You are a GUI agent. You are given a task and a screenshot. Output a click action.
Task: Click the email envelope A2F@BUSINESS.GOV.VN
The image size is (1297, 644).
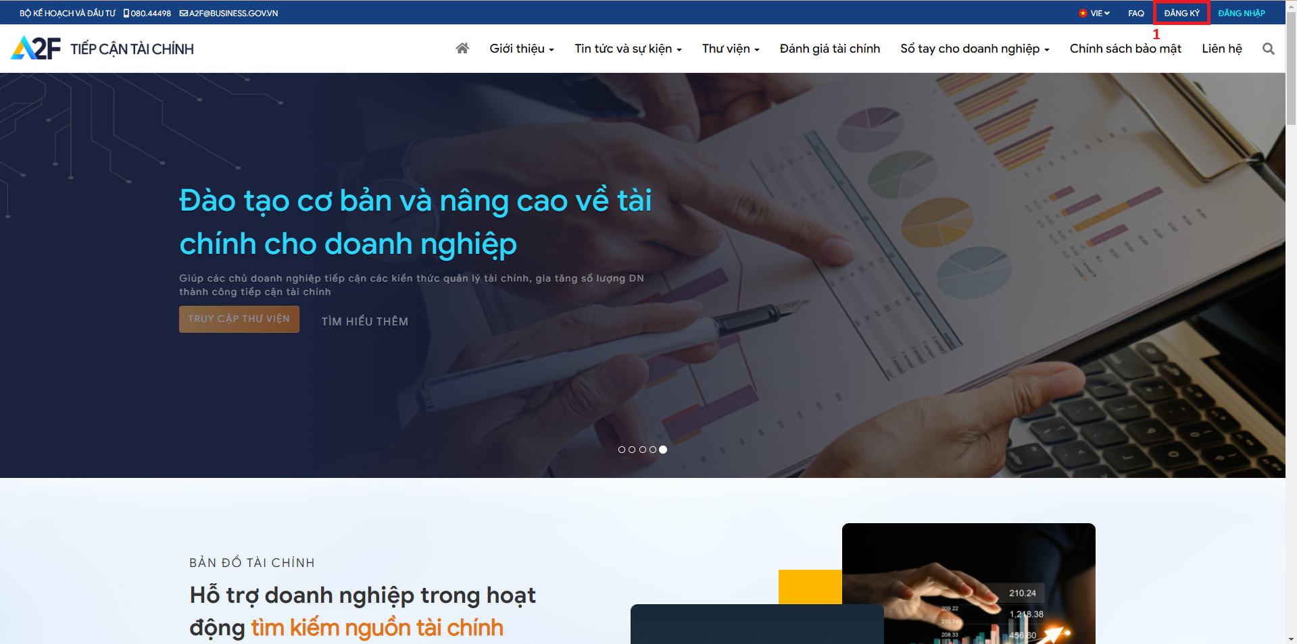[183, 13]
